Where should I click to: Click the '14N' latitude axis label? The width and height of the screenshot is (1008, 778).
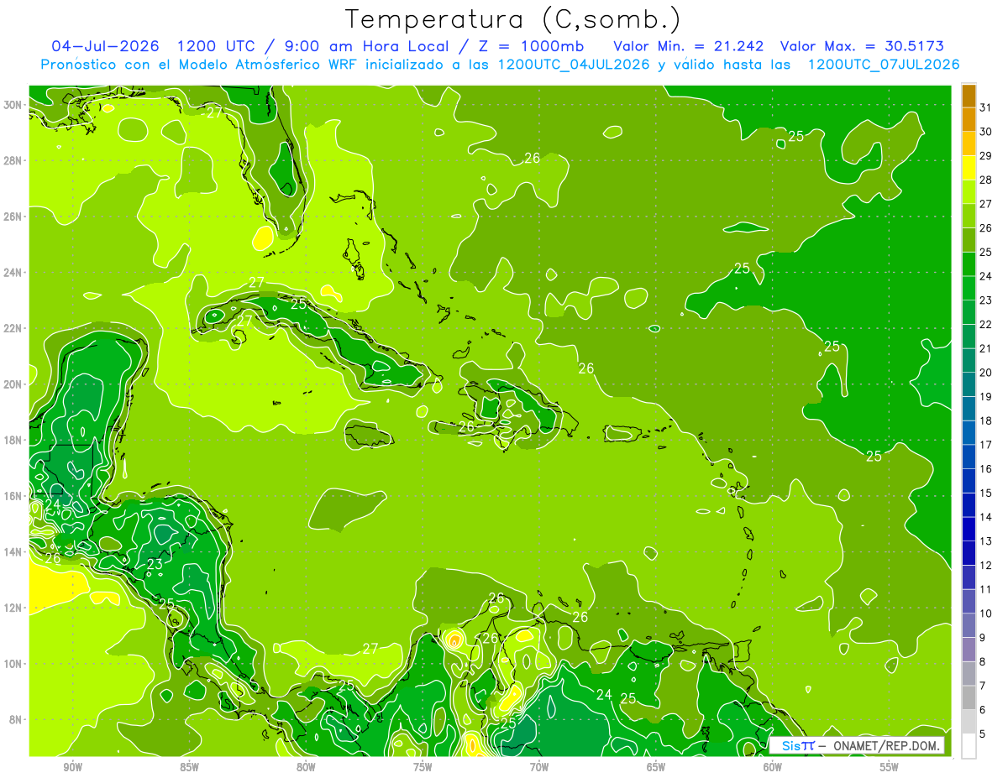click(13, 552)
